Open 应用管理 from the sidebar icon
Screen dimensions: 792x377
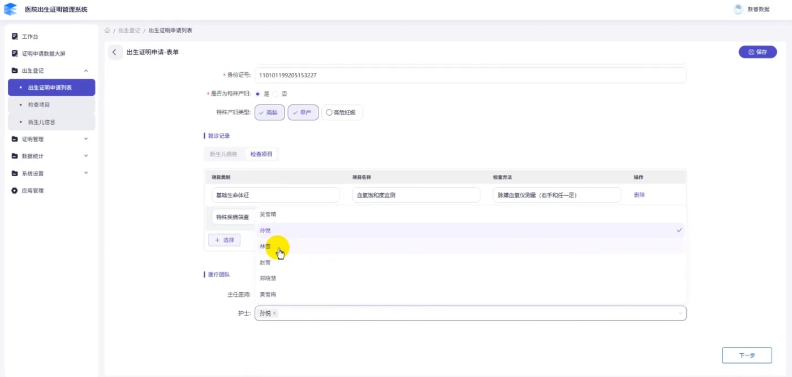click(x=15, y=191)
